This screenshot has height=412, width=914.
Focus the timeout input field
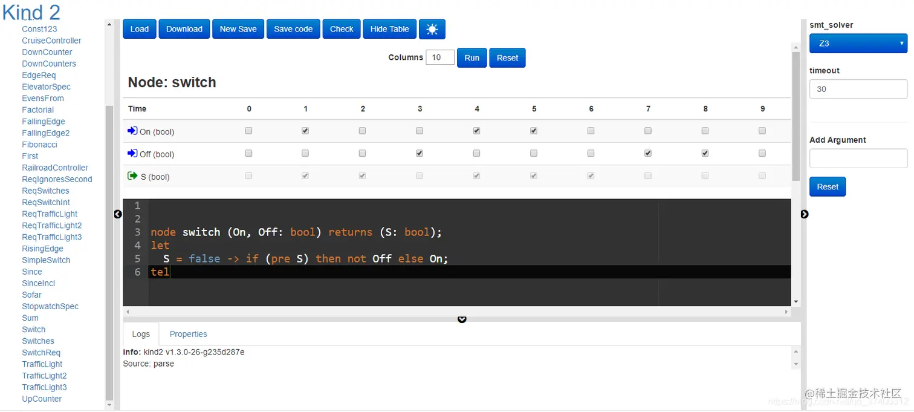(x=858, y=89)
